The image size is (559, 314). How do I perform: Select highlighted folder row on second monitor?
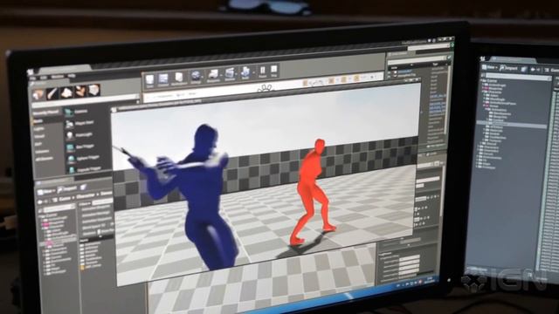[512, 124]
